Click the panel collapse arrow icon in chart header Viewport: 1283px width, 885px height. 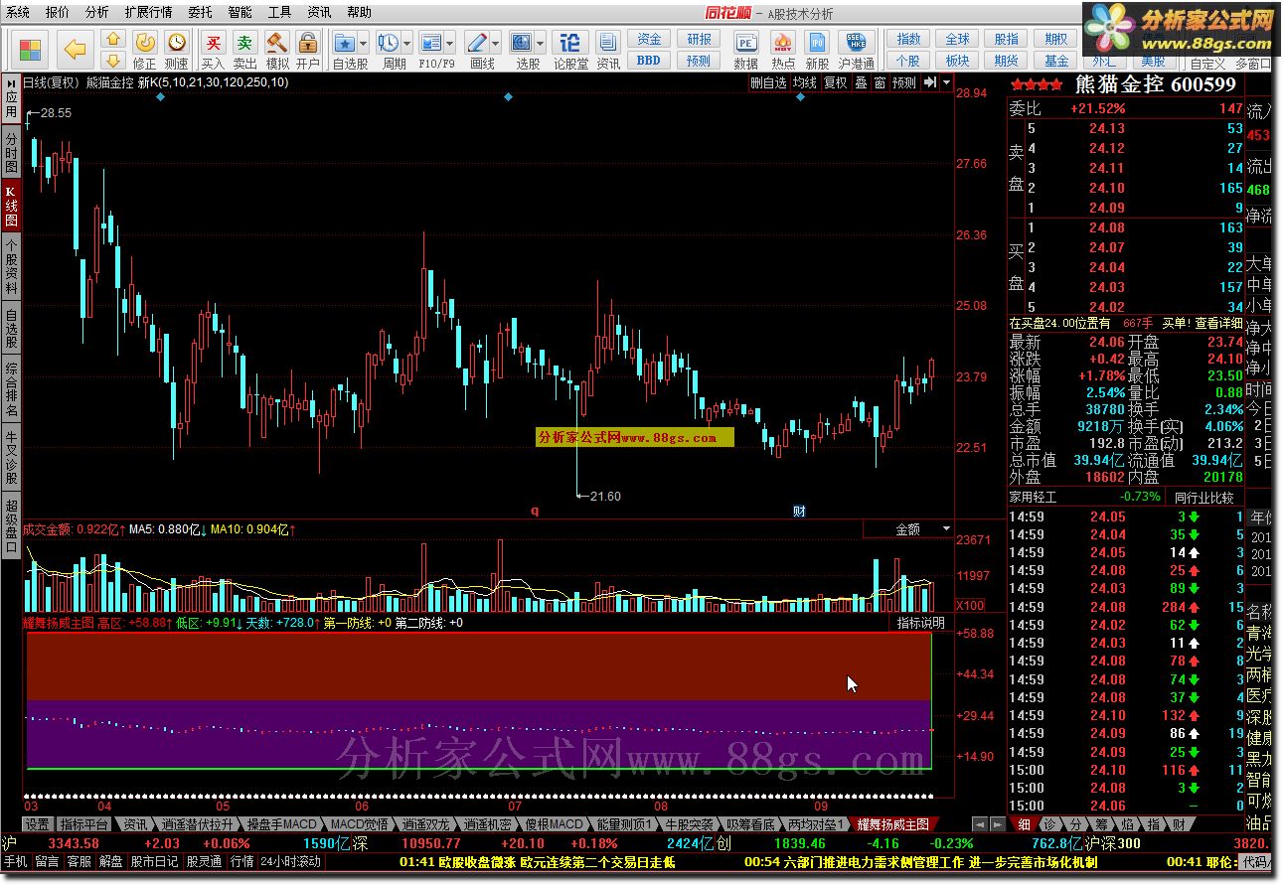click(929, 82)
